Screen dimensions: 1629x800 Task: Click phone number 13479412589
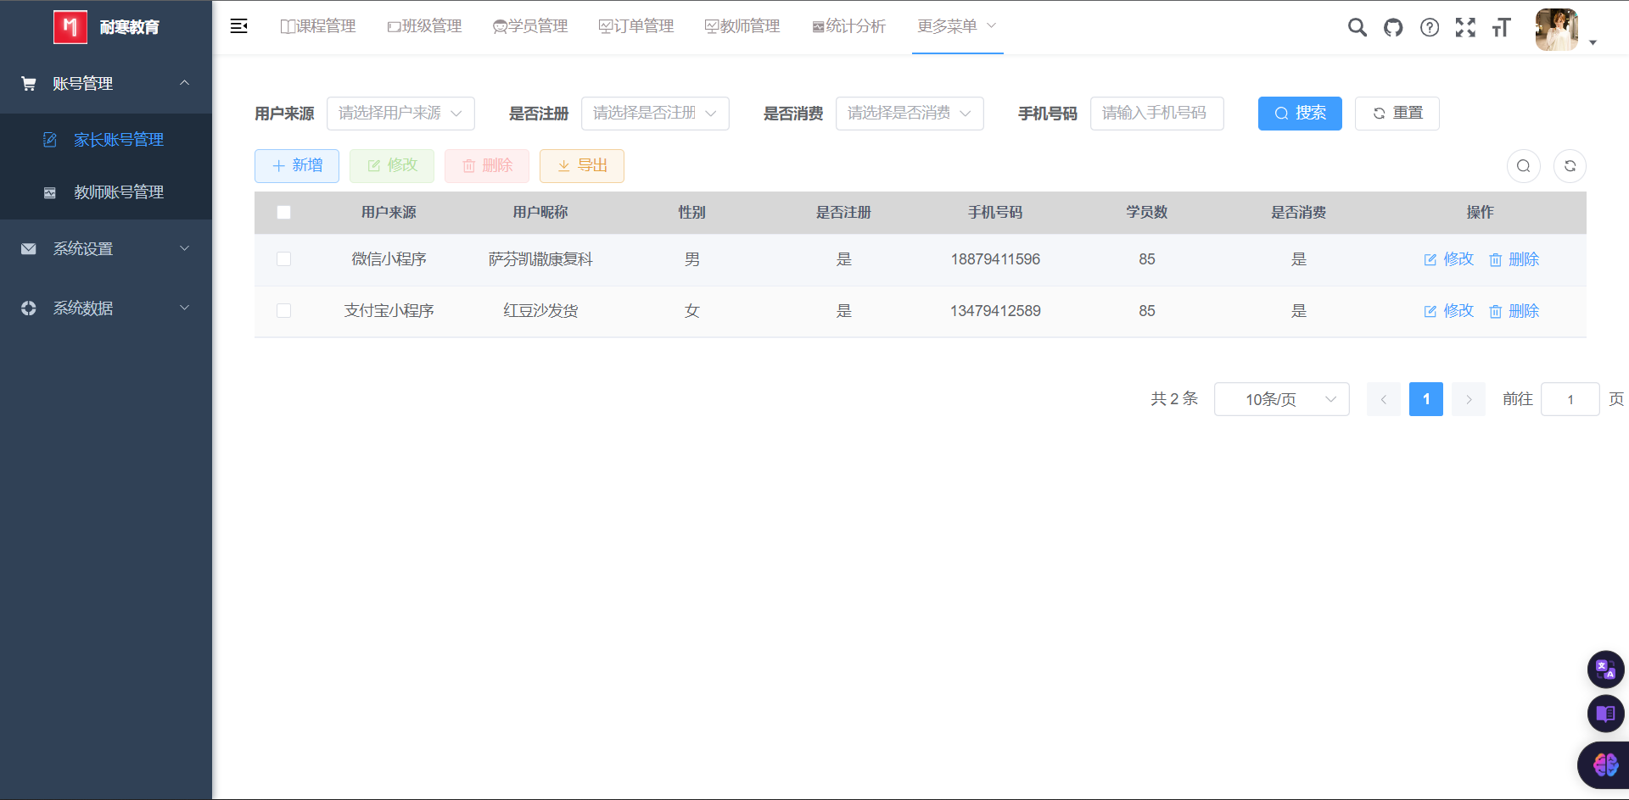coord(995,311)
